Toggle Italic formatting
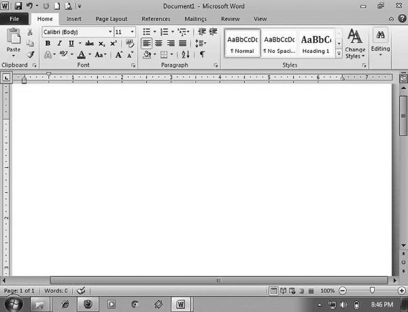Image resolution: width=408 pixels, height=312 pixels. coord(58,44)
